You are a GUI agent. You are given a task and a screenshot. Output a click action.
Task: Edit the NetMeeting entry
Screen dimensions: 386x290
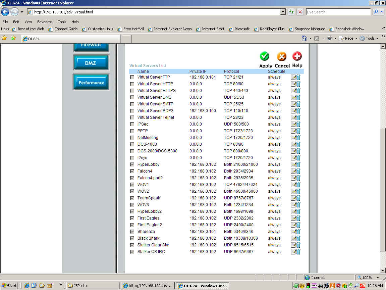pyautogui.click(x=293, y=138)
